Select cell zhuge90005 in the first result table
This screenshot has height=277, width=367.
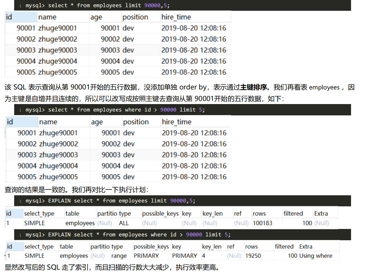(58, 72)
